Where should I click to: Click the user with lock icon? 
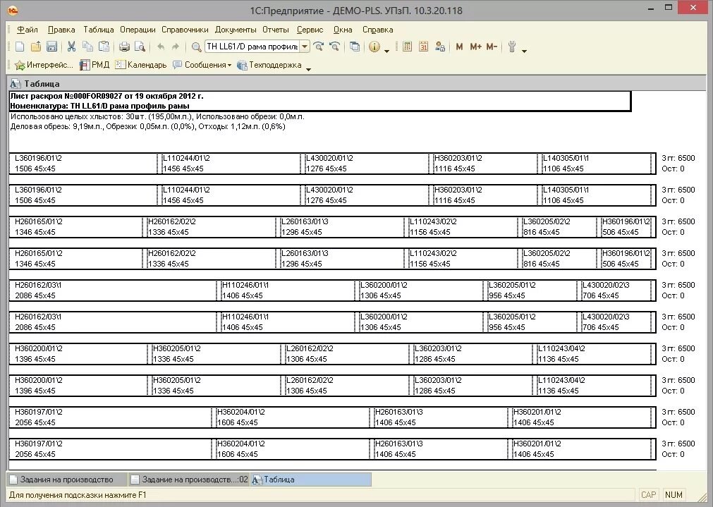pos(439,47)
